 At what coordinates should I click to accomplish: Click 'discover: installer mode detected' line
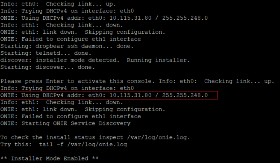95,60
